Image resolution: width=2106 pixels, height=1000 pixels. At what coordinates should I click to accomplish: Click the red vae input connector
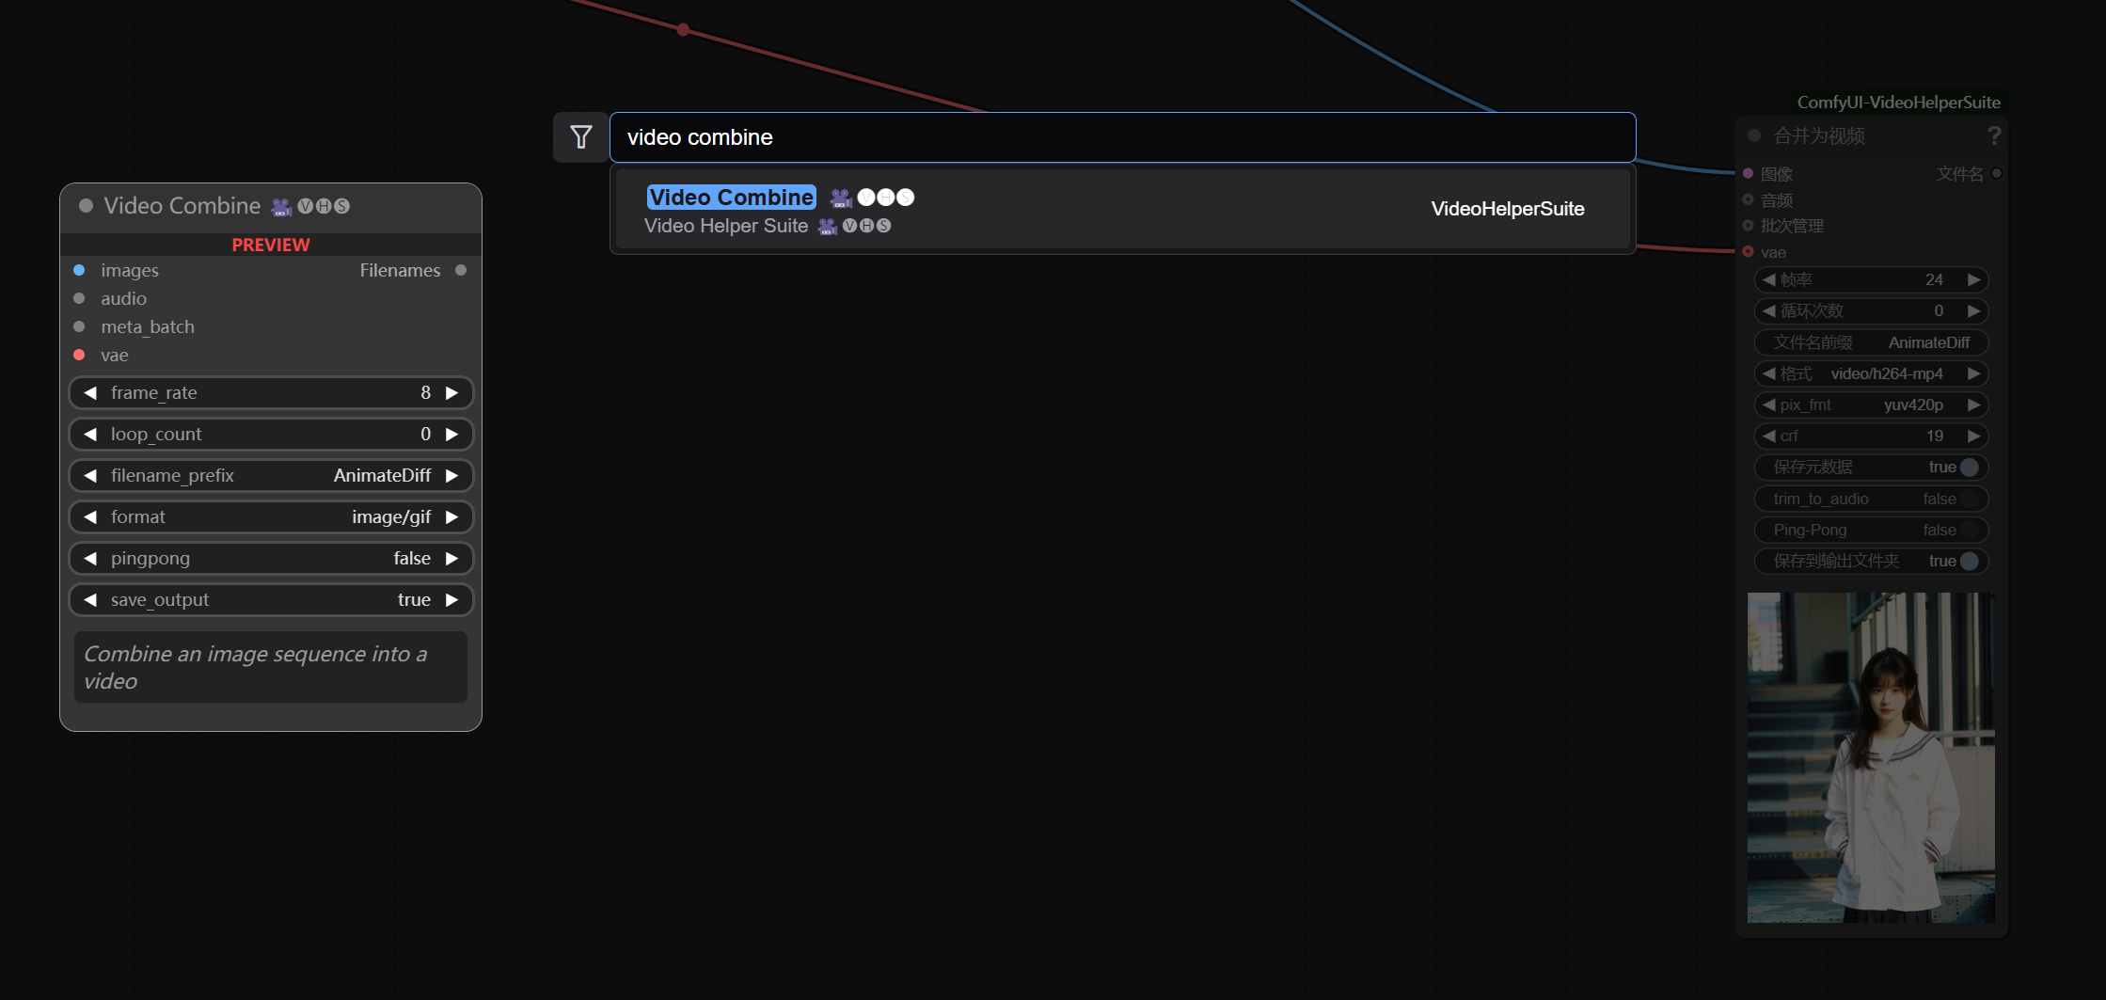point(80,356)
